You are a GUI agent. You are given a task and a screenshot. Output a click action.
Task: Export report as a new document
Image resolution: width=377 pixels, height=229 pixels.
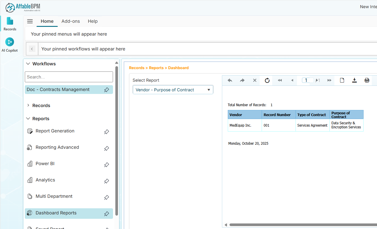point(342,80)
